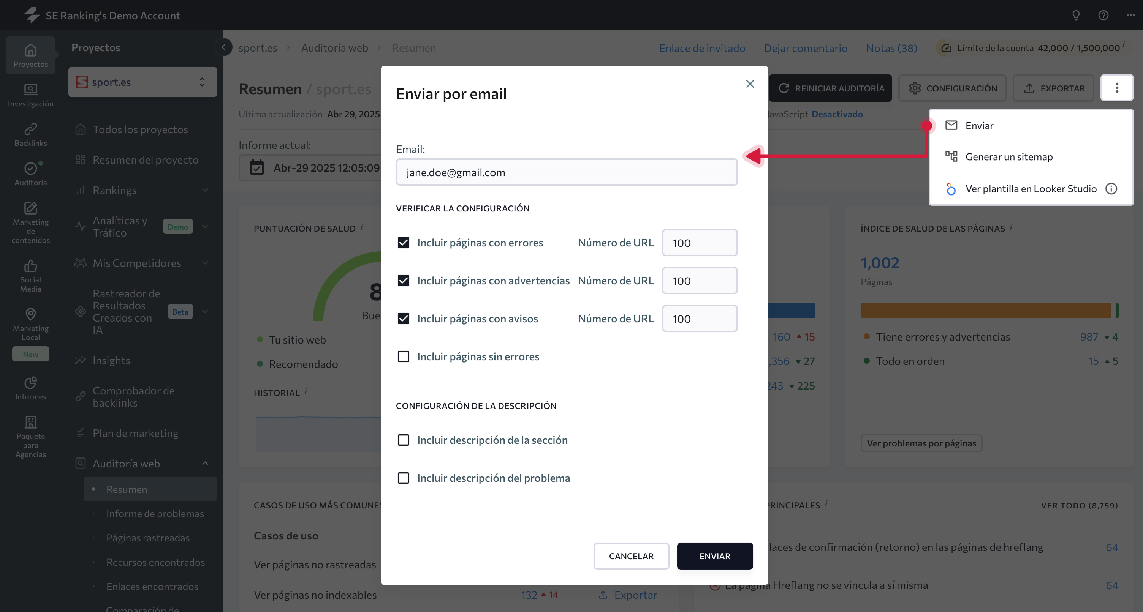Click the ENVIAR button
Viewport: 1143px width, 612px height.
(x=715, y=556)
